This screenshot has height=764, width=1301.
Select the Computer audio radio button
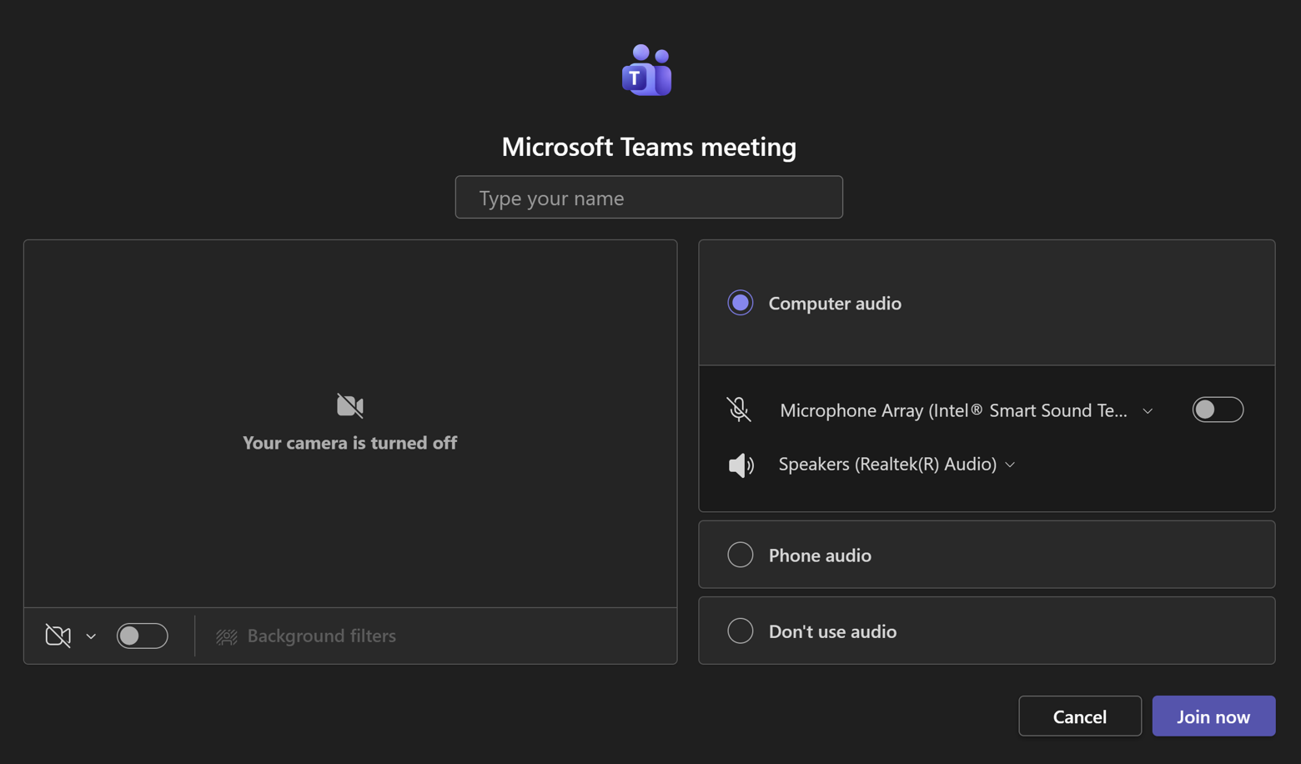(x=741, y=303)
